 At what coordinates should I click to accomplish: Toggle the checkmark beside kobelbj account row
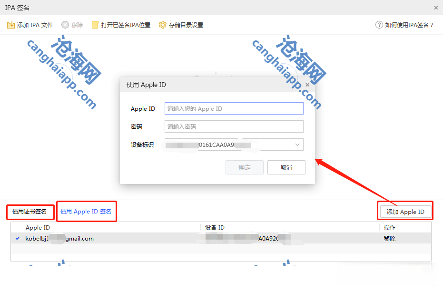pos(18,238)
